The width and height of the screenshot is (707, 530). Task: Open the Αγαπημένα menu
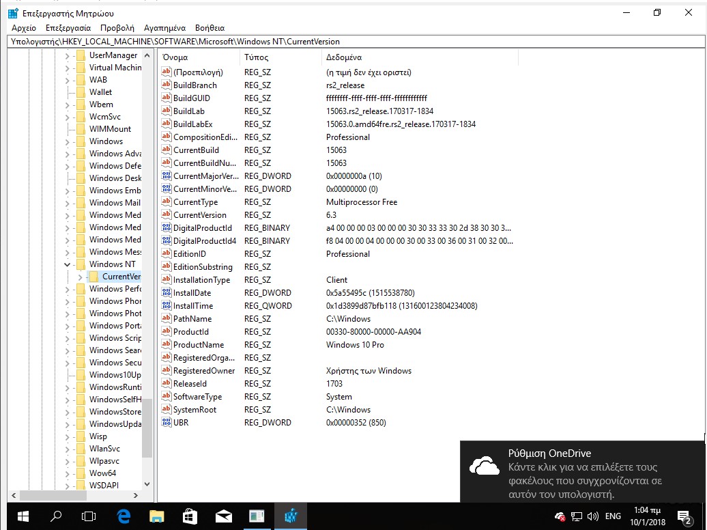(164, 28)
